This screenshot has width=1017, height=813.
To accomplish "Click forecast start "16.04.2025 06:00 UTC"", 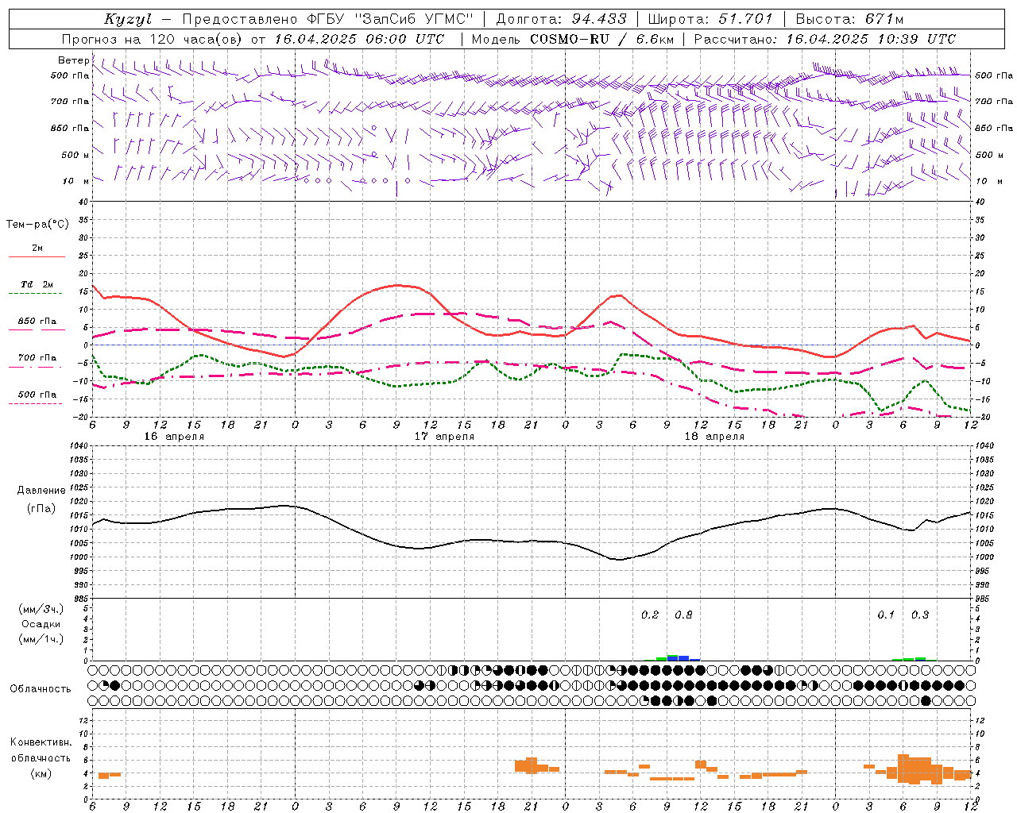I will click(x=359, y=39).
